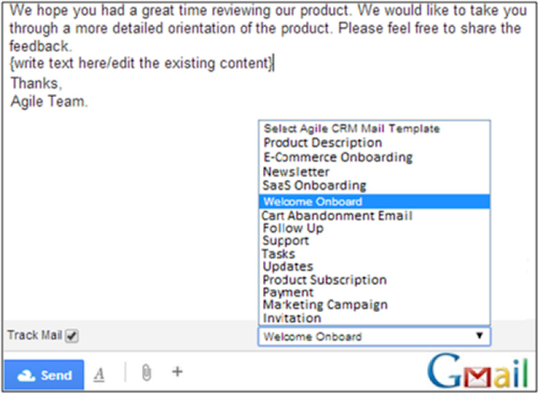Click the plus icon for more options
The width and height of the screenshot is (540, 395).
click(x=177, y=372)
